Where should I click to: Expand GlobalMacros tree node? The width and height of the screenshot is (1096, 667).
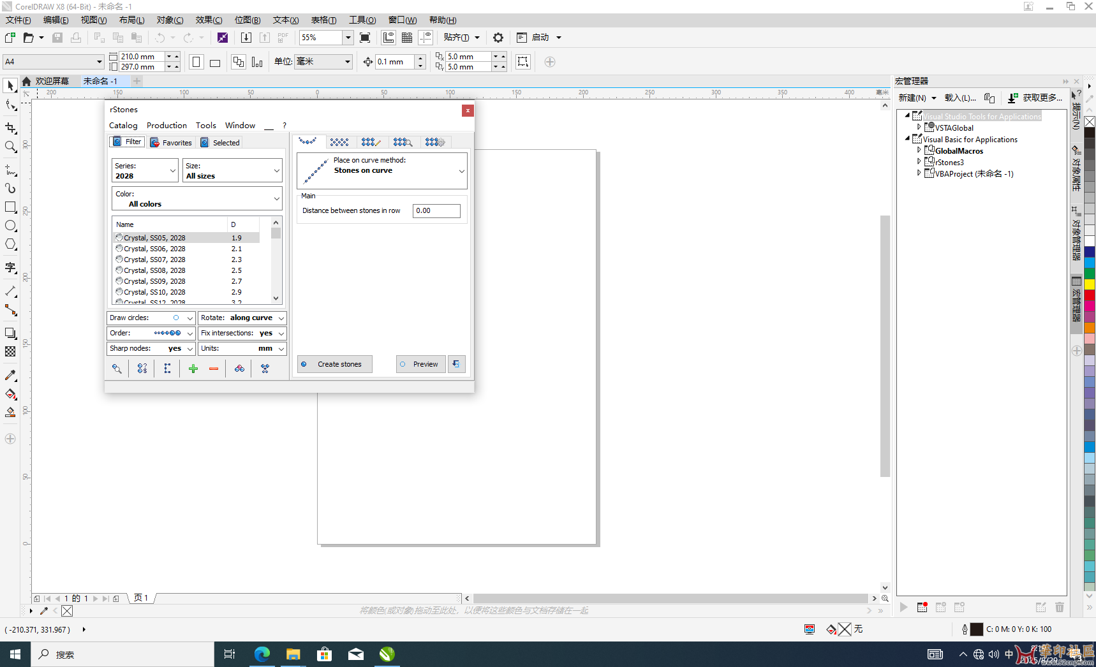pos(919,150)
